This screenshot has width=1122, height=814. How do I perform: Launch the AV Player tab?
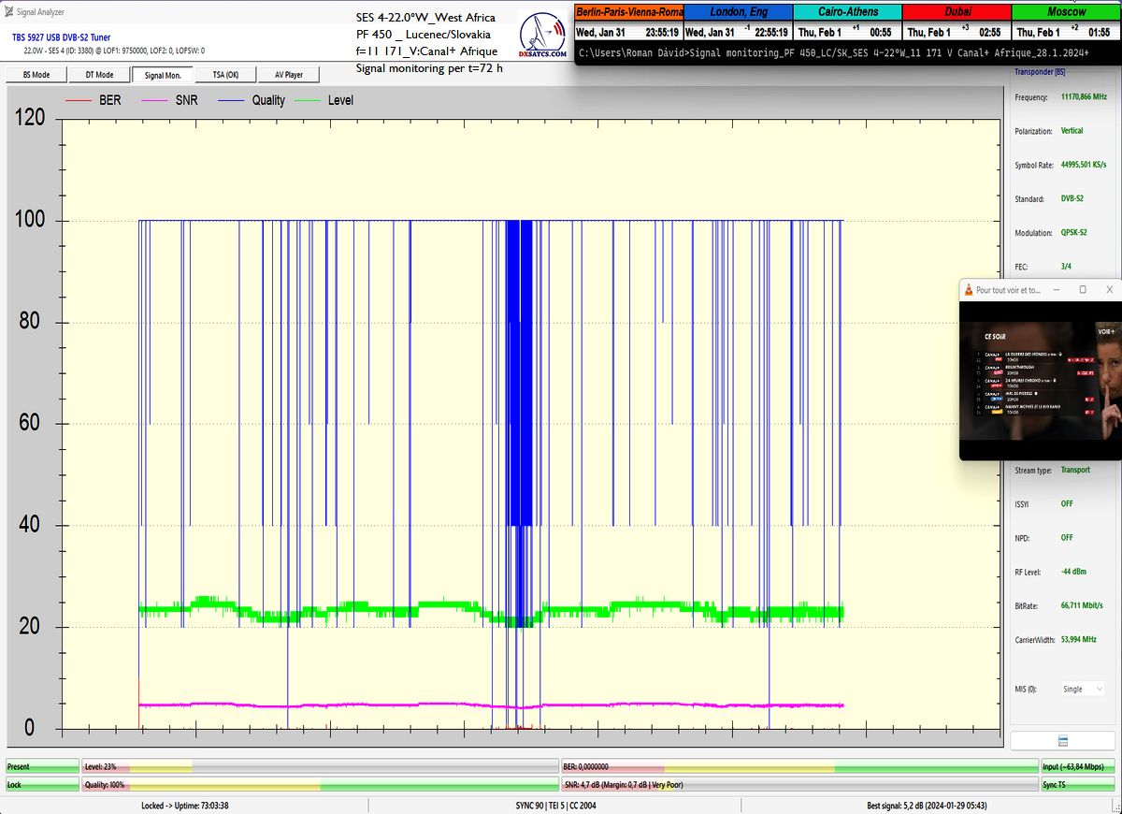point(288,75)
